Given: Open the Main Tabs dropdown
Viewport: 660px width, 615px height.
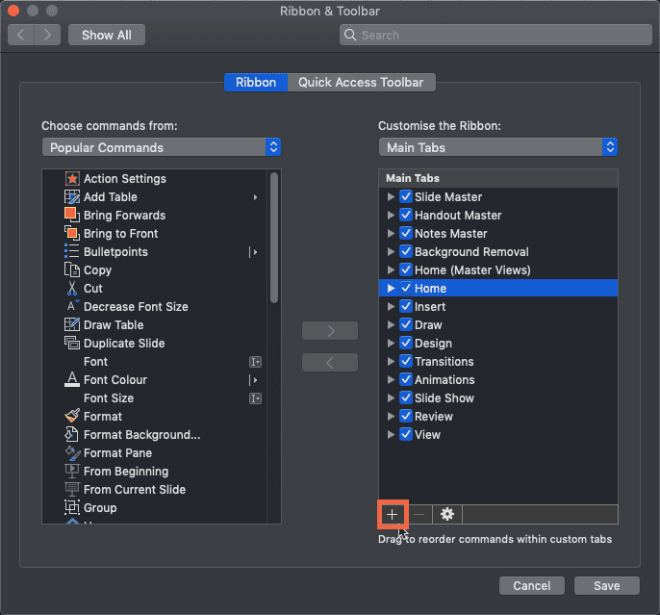Looking at the screenshot, I should coord(497,147).
